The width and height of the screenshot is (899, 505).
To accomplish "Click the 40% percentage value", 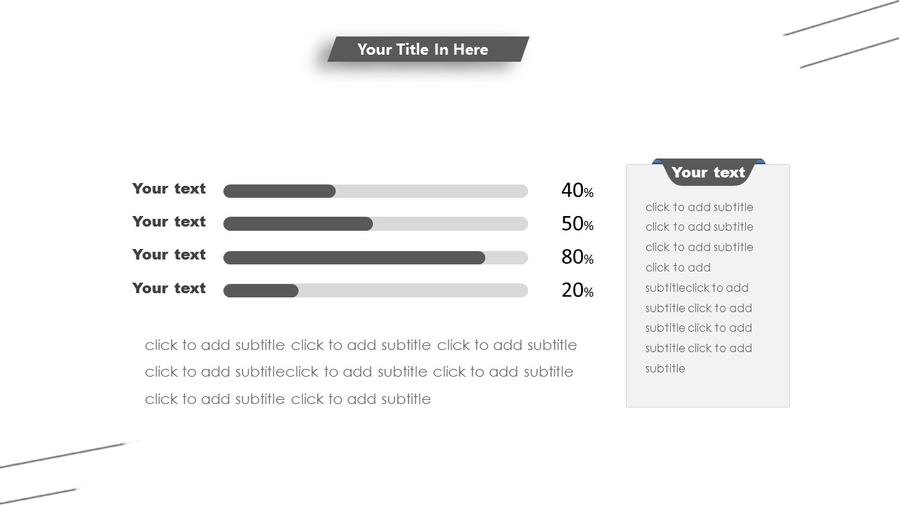I will (x=577, y=190).
